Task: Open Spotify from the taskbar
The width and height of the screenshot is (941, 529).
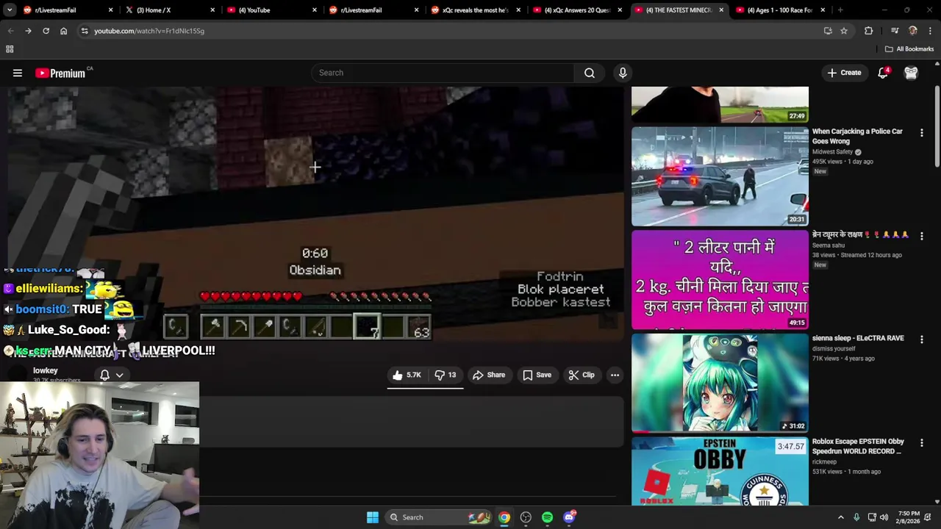Action: point(548,517)
